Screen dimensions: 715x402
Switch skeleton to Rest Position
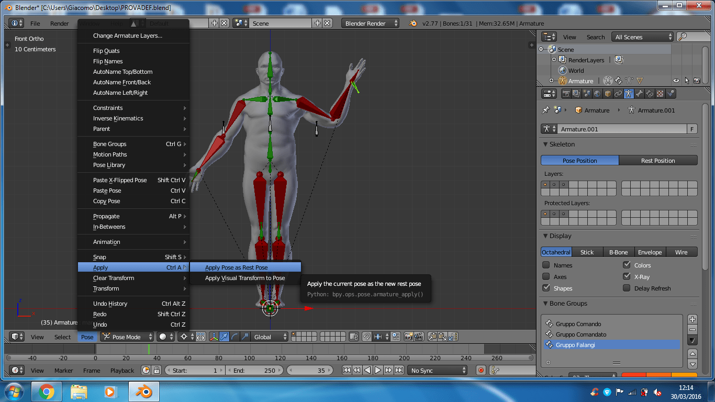658,160
